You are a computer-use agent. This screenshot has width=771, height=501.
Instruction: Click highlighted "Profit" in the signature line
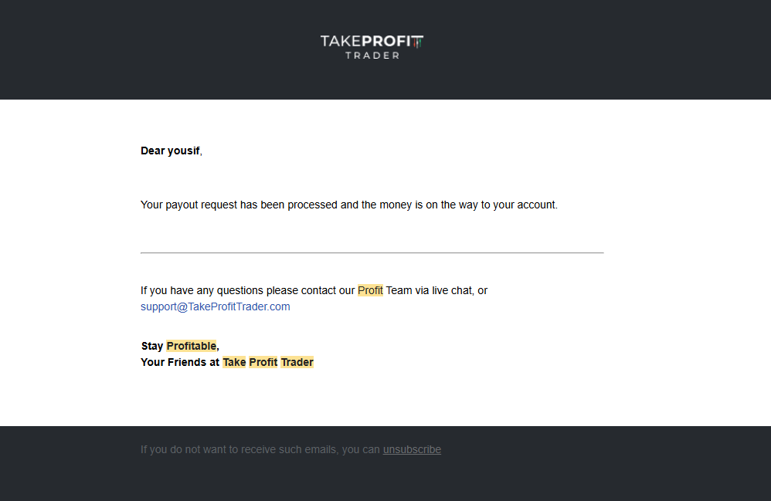[263, 362]
